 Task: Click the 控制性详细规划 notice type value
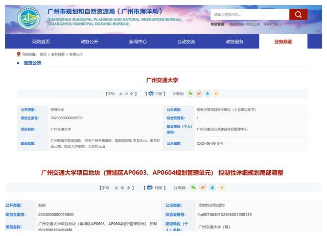click(212, 205)
